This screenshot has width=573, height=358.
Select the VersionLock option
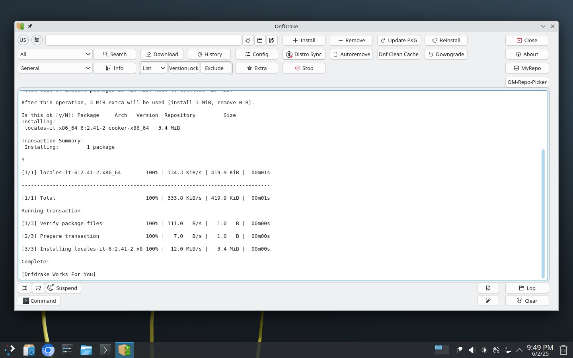[184, 68]
